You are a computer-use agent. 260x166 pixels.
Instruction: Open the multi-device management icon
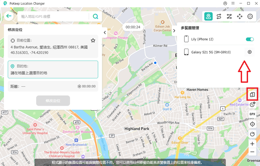252,95
